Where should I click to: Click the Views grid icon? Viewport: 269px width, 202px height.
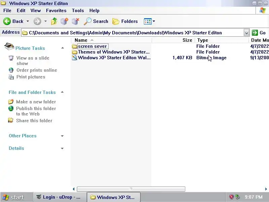click(x=148, y=22)
